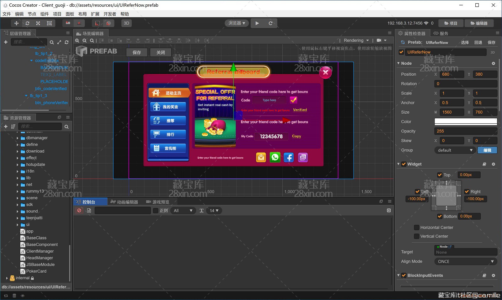Viewport: 502px width, 300px height.
Task: Create new asset in assets panel
Action: tap(6, 126)
